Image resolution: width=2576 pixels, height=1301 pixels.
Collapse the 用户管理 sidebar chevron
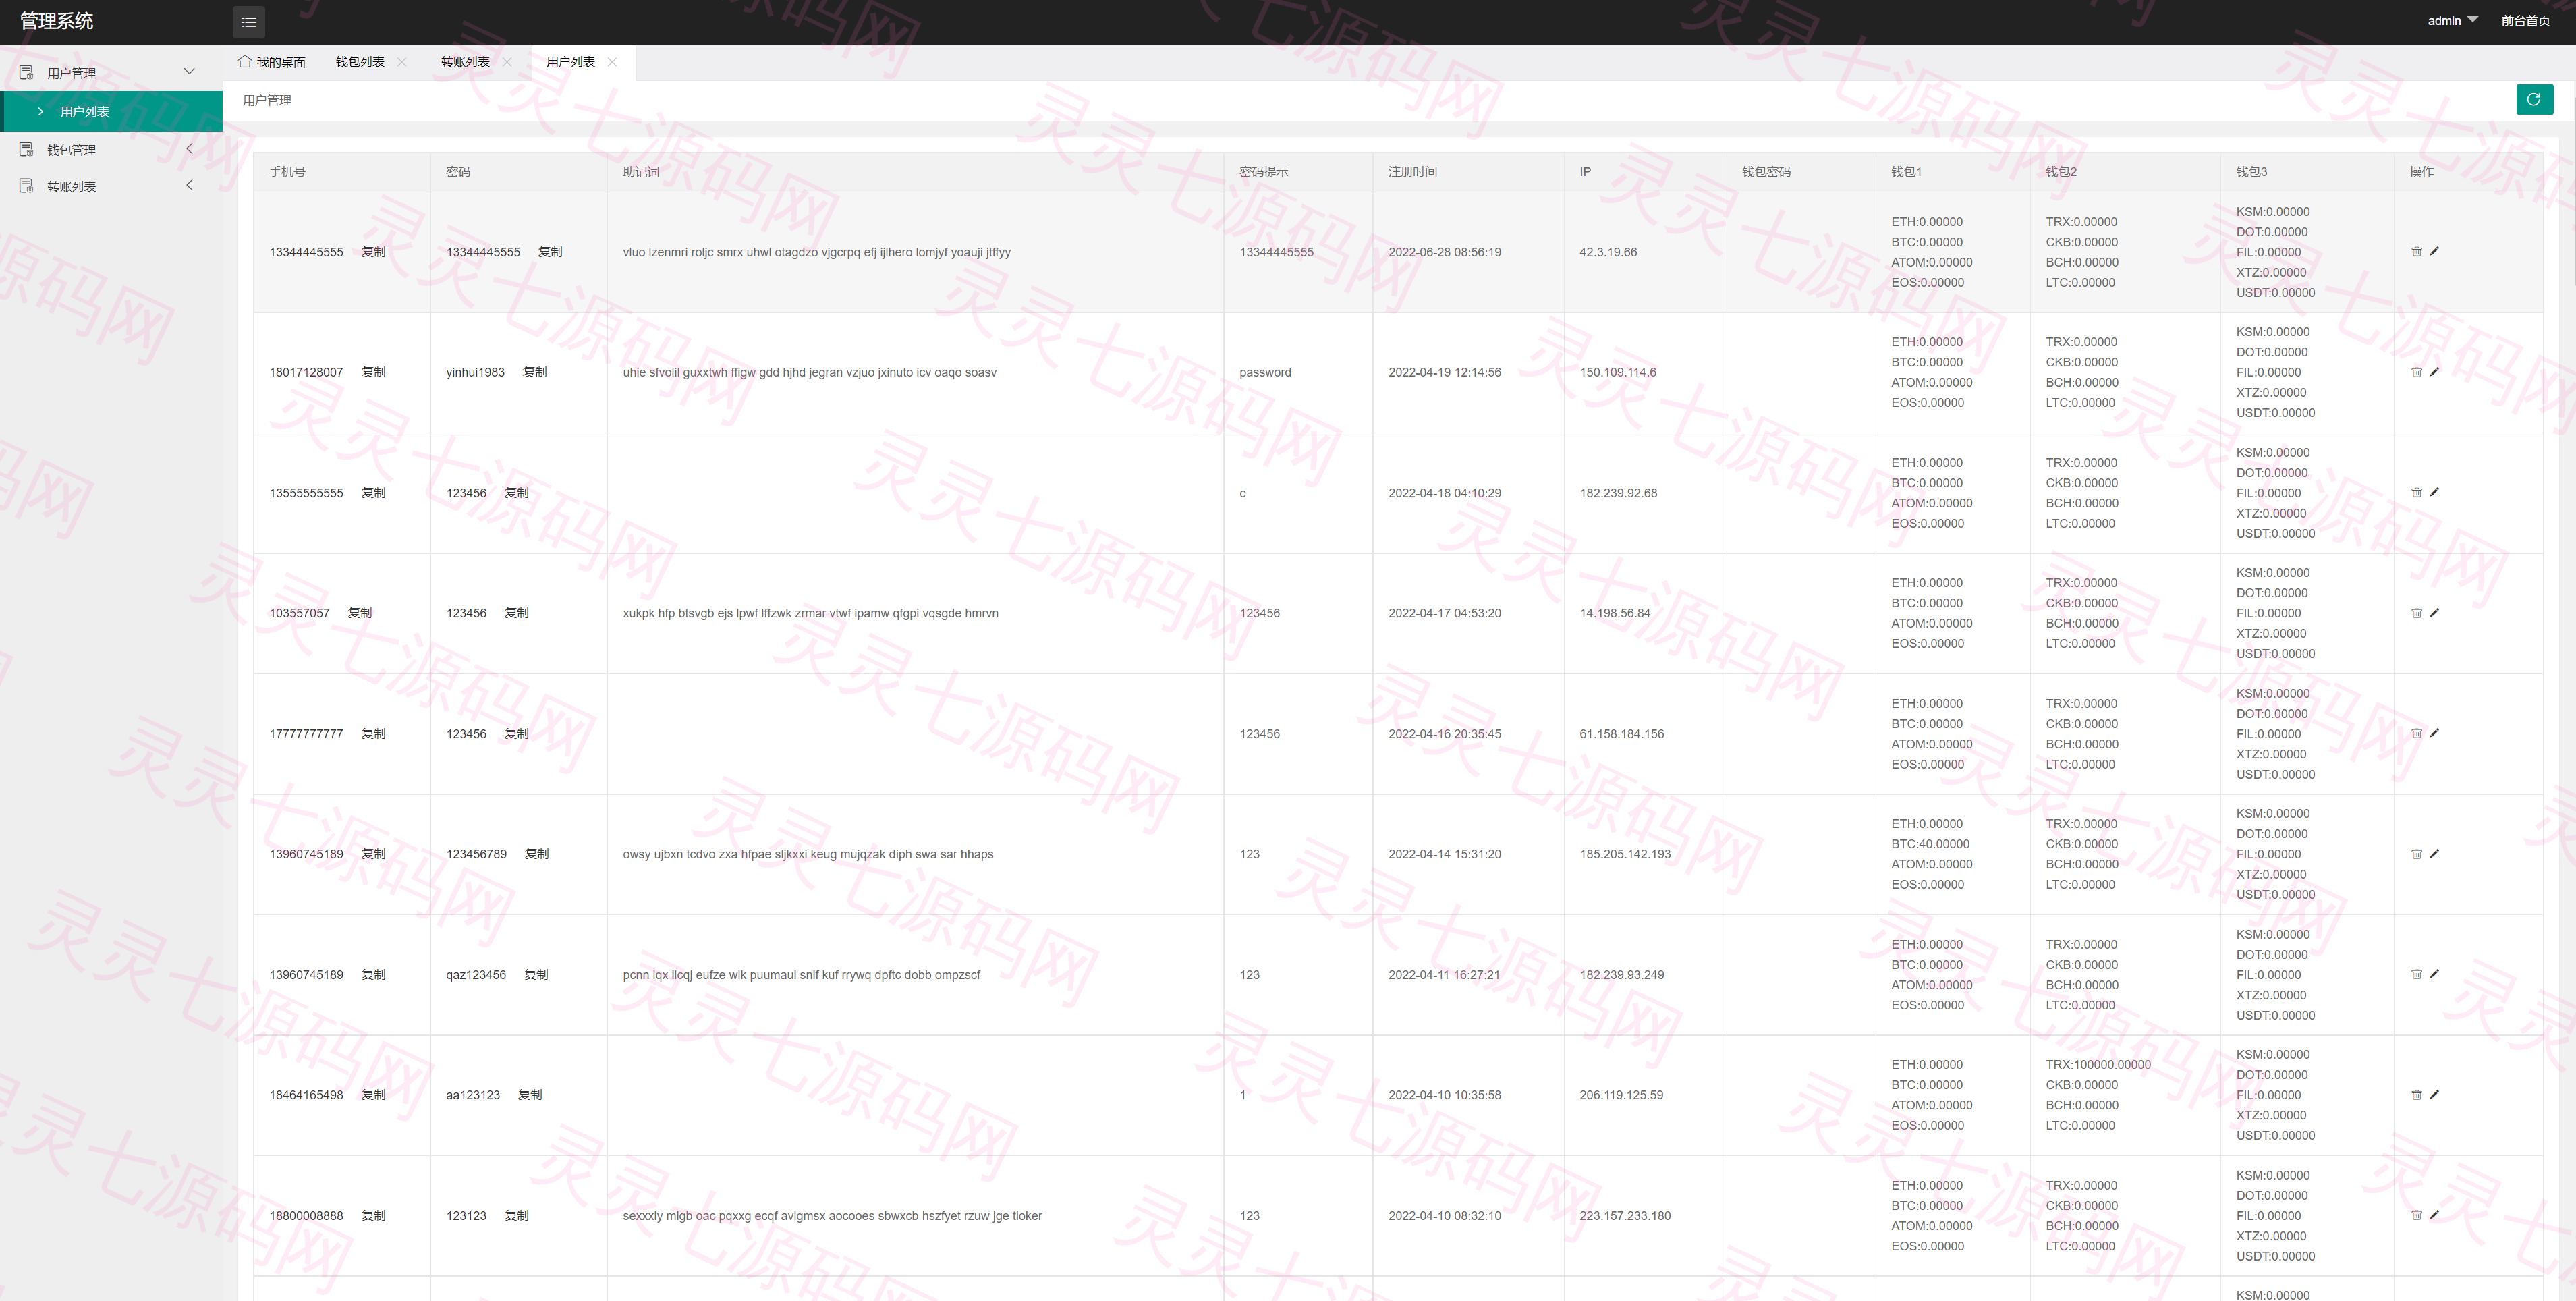[189, 71]
